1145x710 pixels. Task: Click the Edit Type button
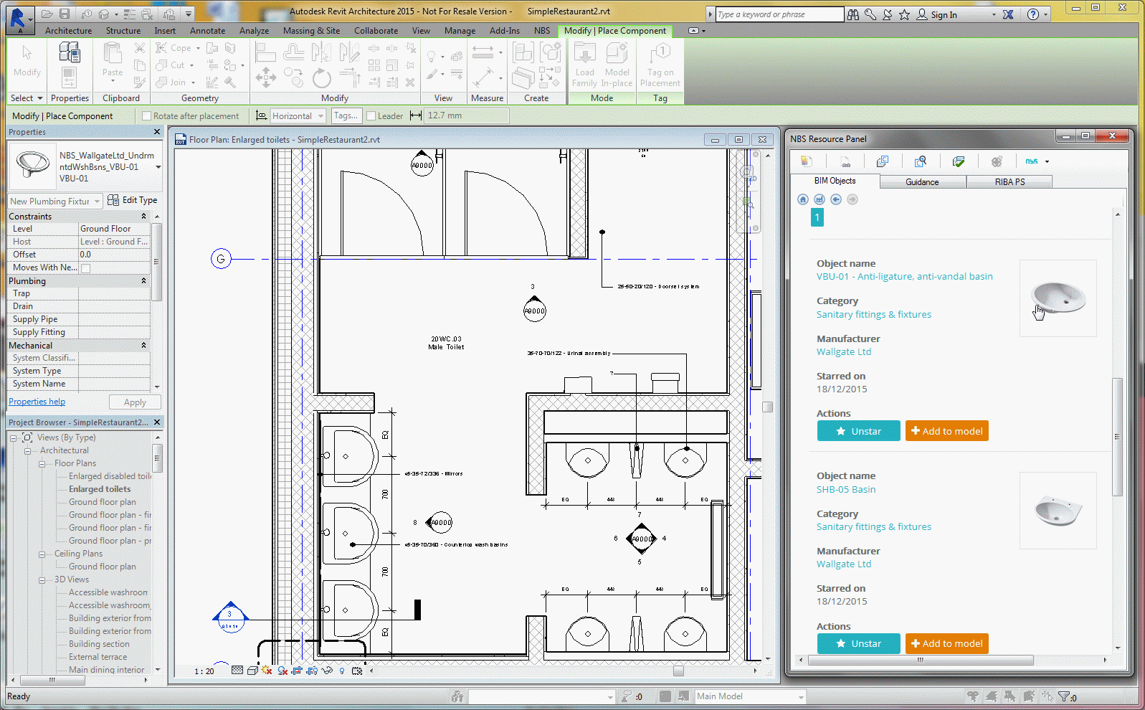tap(133, 200)
